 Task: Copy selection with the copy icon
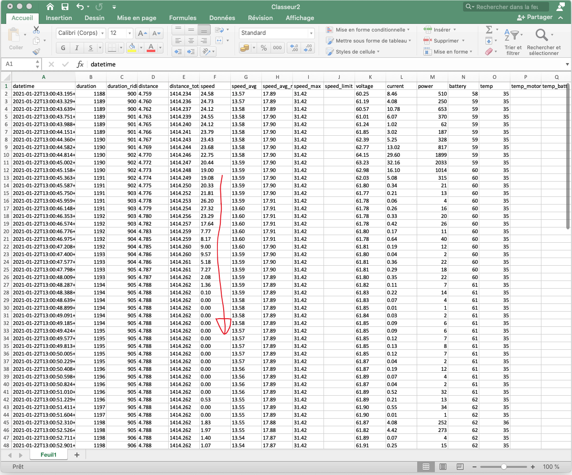point(36,41)
